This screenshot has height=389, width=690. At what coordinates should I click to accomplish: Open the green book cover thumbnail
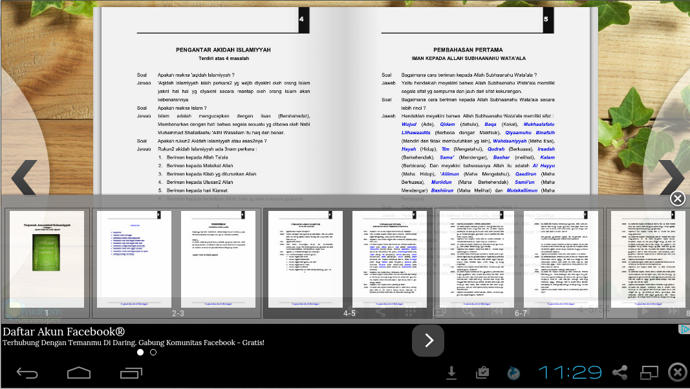(47, 259)
